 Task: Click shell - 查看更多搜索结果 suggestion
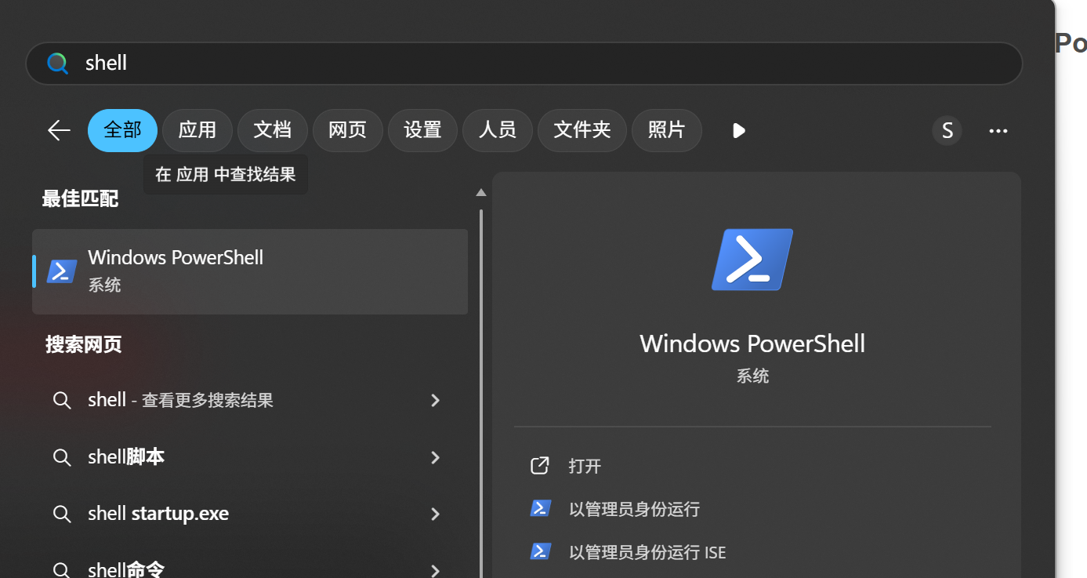pyautogui.click(x=250, y=400)
